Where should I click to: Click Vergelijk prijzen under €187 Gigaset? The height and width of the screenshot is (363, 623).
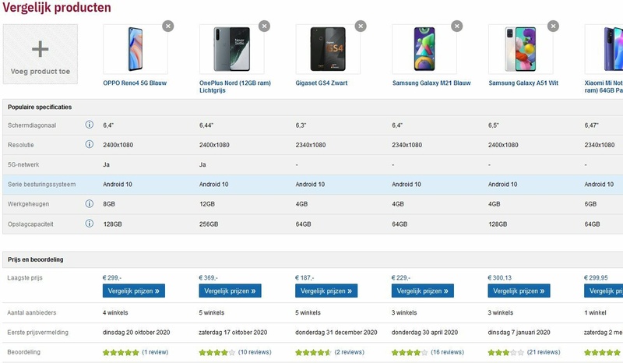coord(326,291)
